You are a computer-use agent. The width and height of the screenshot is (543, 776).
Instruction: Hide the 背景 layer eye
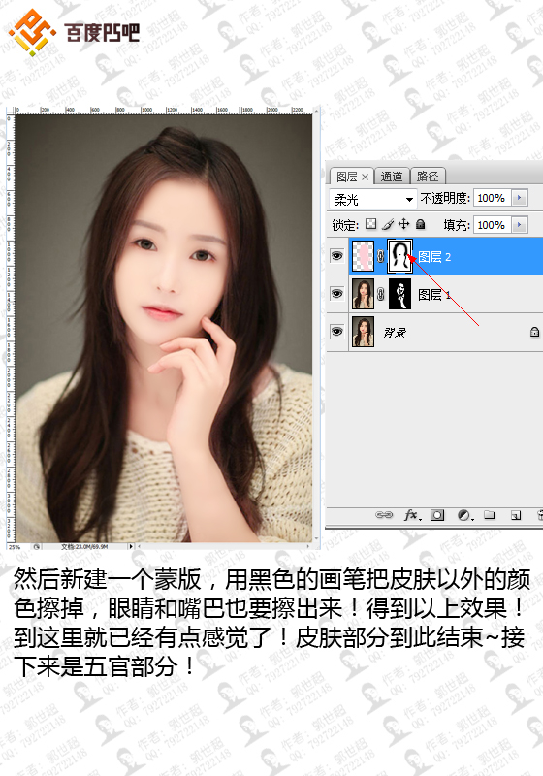tap(336, 331)
